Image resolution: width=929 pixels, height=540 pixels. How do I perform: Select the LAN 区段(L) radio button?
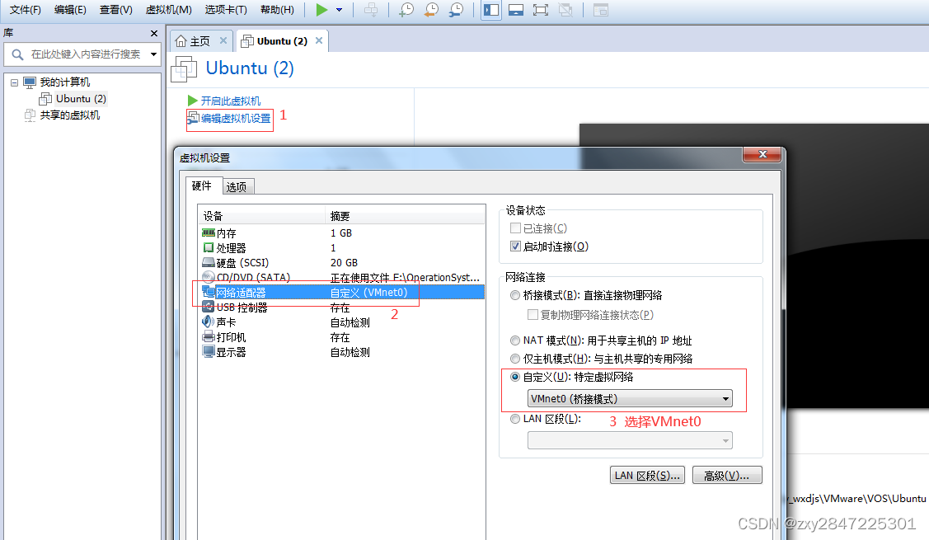(515, 419)
